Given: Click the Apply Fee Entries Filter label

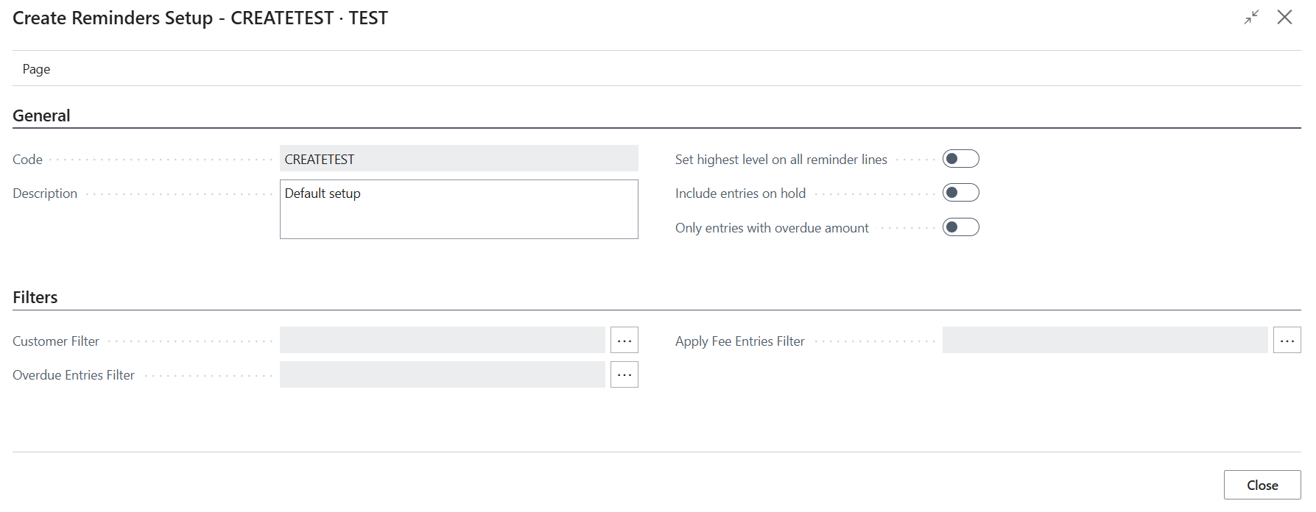Looking at the screenshot, I should (x=740, y=341).
